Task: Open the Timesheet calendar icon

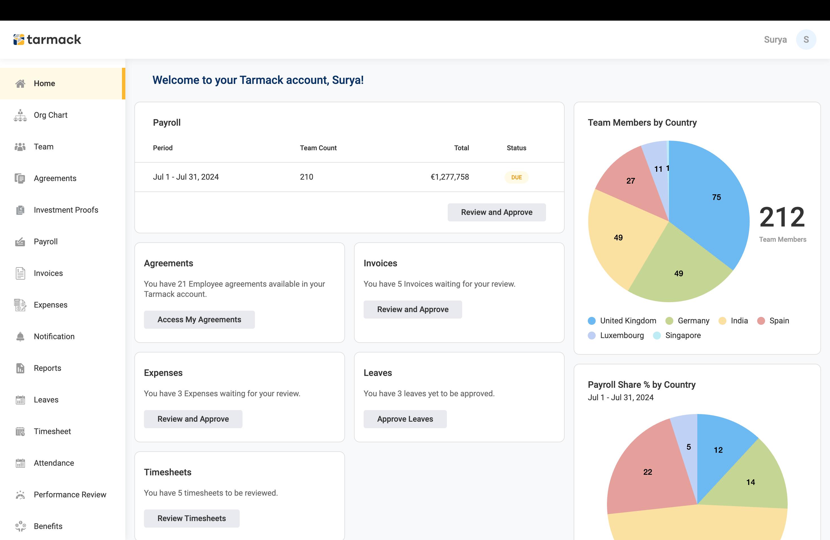Action: click(x=20, y=432)
